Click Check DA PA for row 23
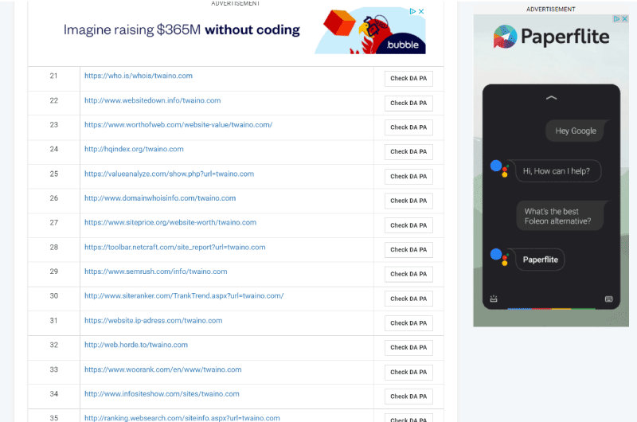 click(x=408, y=127)
